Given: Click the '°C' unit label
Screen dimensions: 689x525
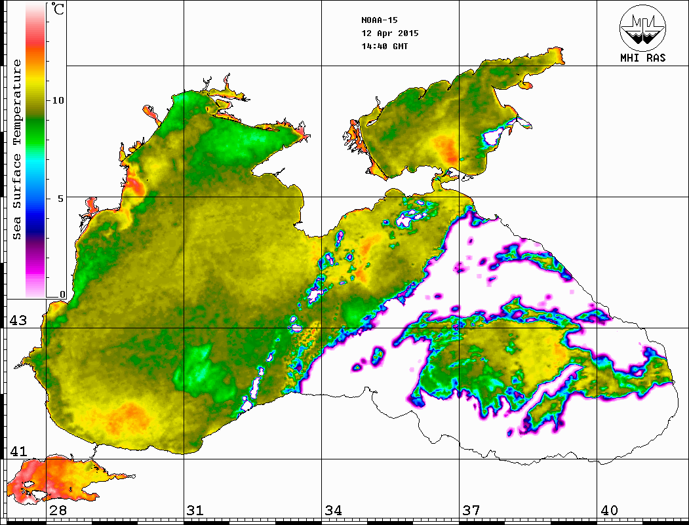Looking at the screenshot, I should pos(58,9).
